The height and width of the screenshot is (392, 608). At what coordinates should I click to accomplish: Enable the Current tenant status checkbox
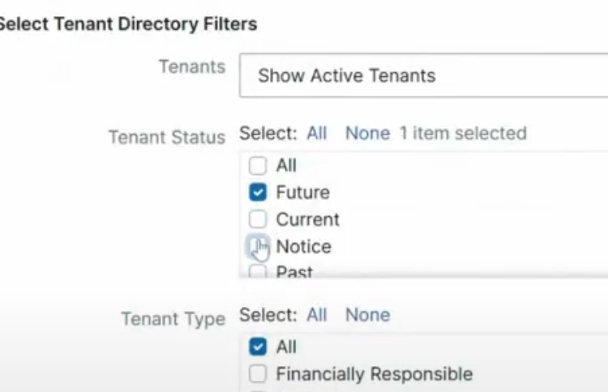[258, 219]
